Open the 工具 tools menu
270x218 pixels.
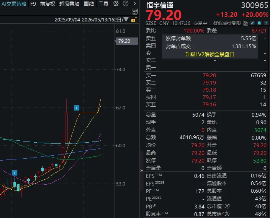coord(103,4)
